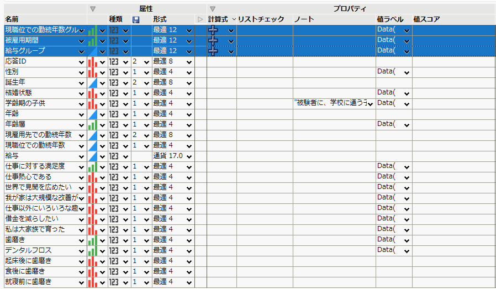
Task: Collapse the 属性 group with its triangle
Action: pyautogui.click(x=93, y=9)
